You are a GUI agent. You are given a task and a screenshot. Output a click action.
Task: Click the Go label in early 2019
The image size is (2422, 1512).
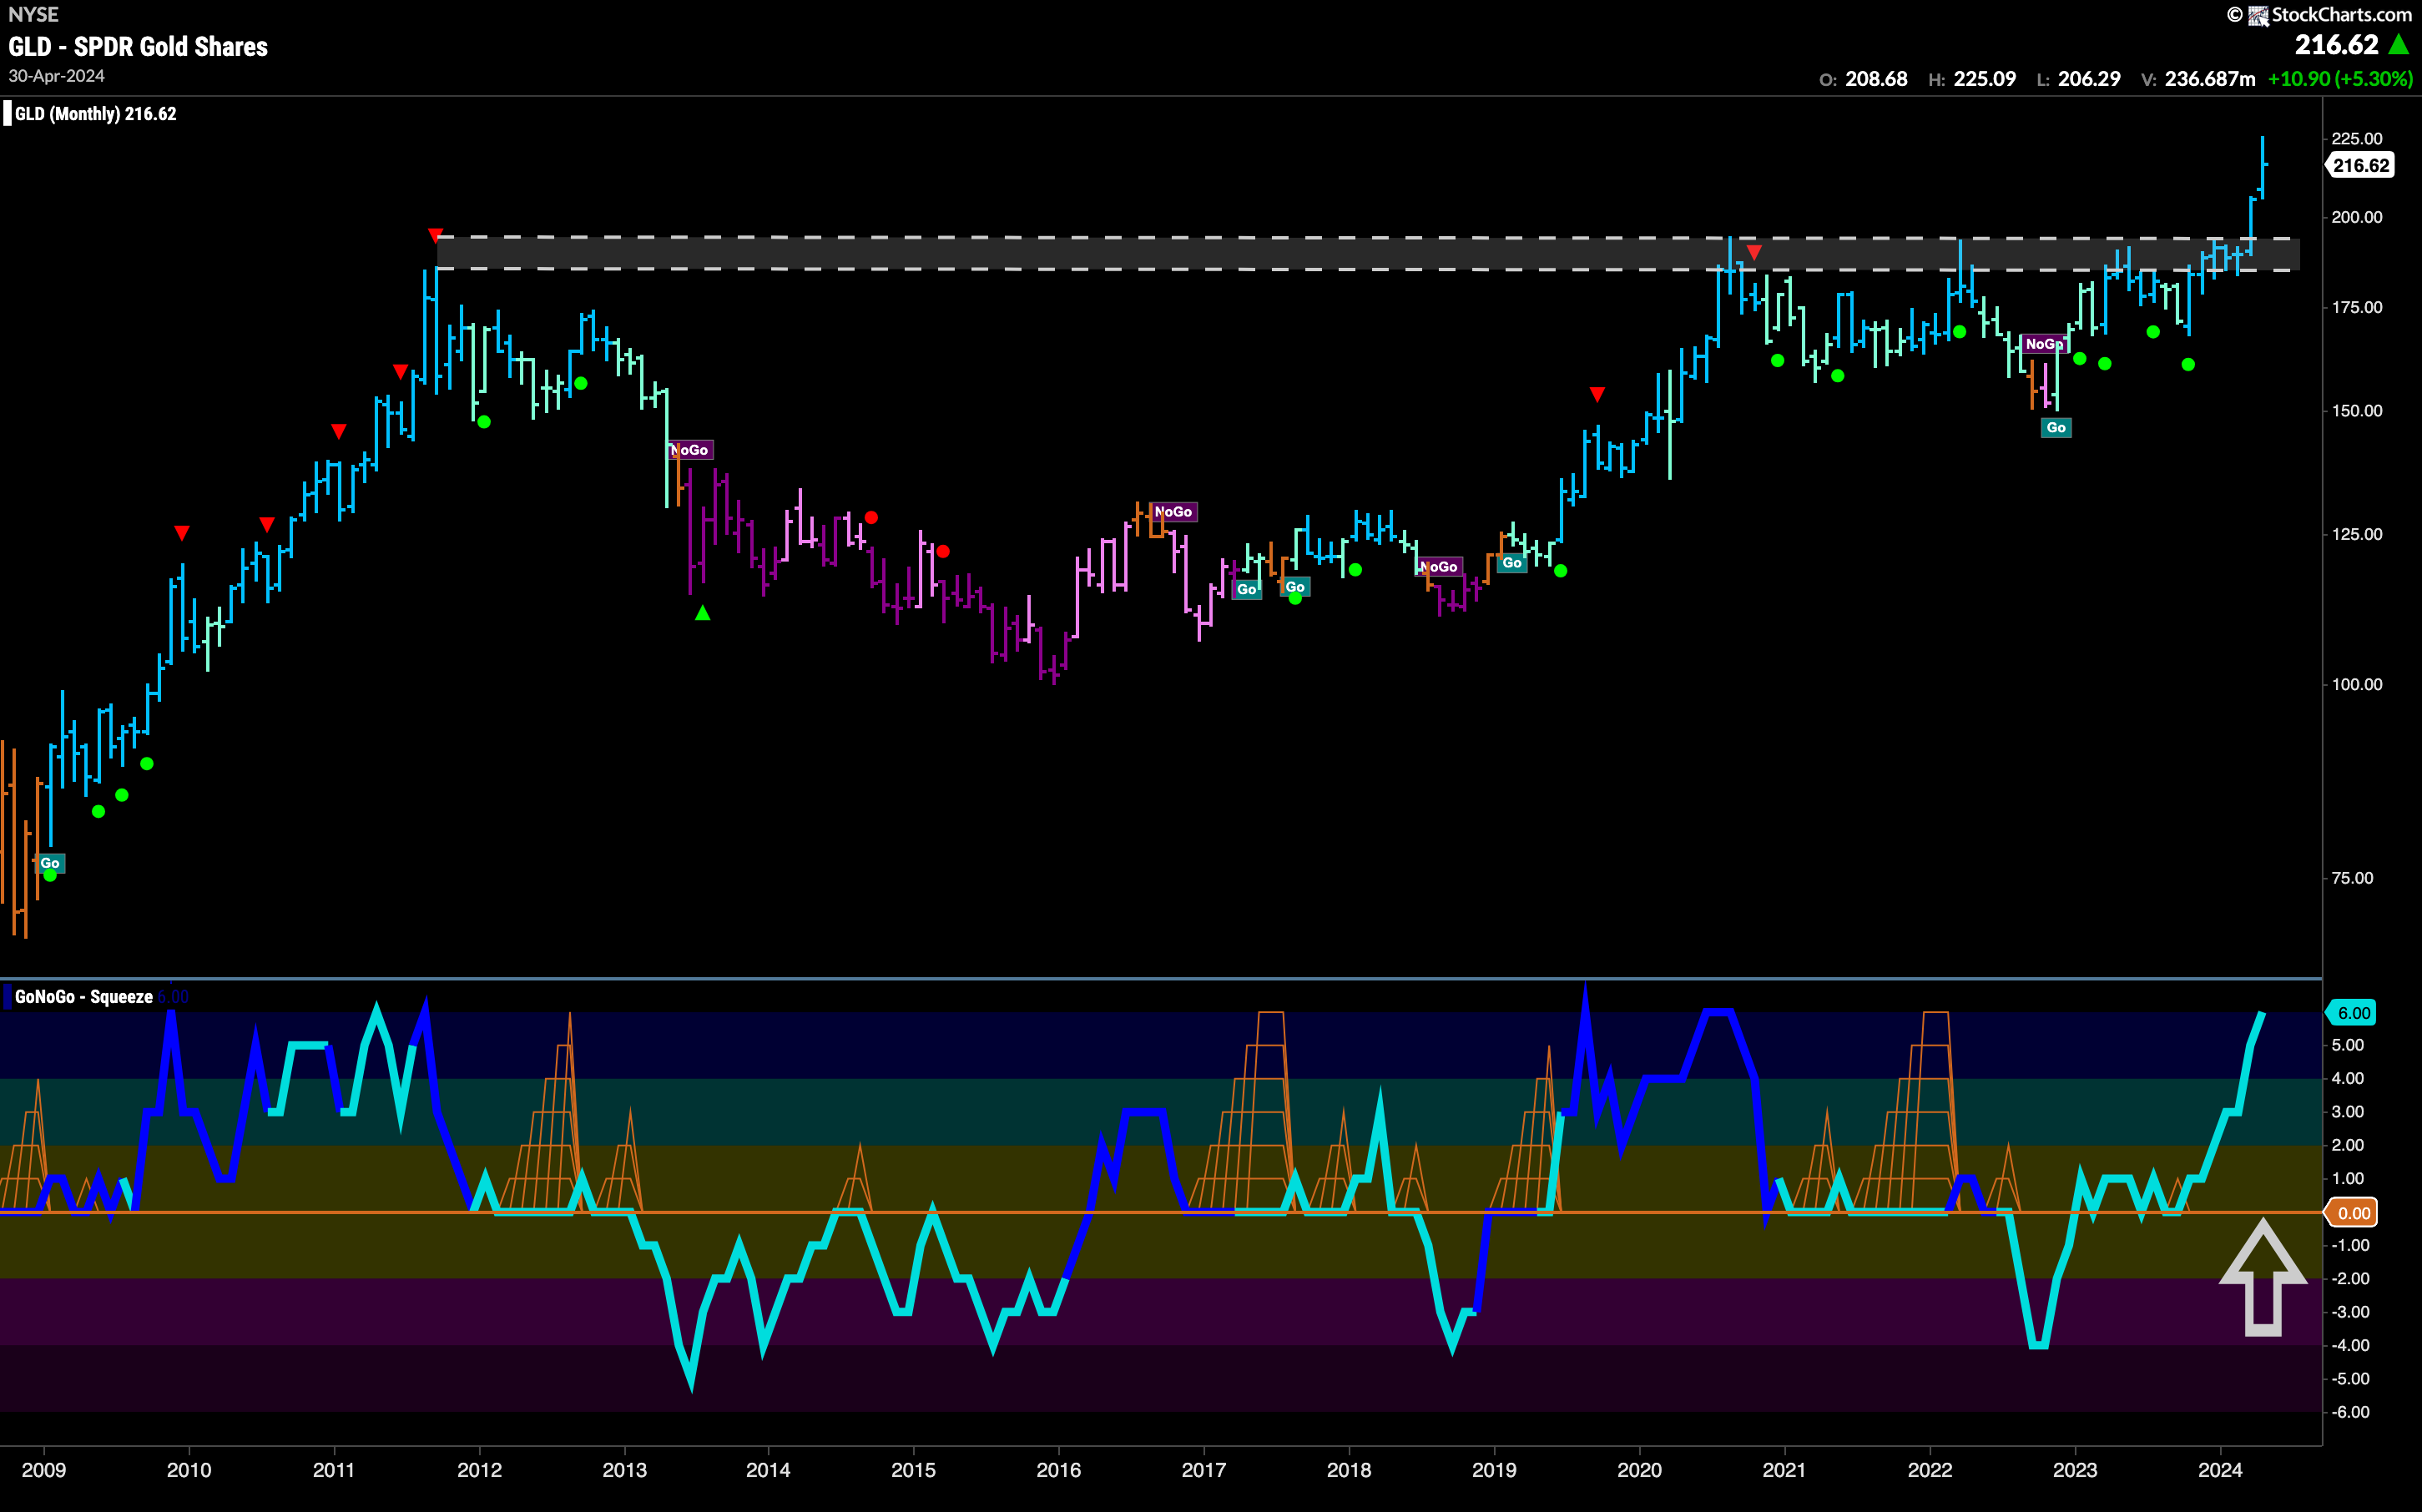pyautogui.click(x=1512, y=563)
